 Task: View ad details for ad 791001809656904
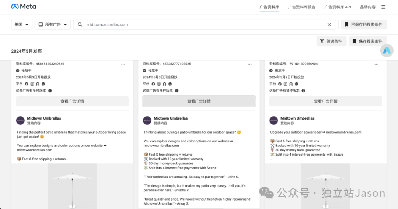coord(326,101)
